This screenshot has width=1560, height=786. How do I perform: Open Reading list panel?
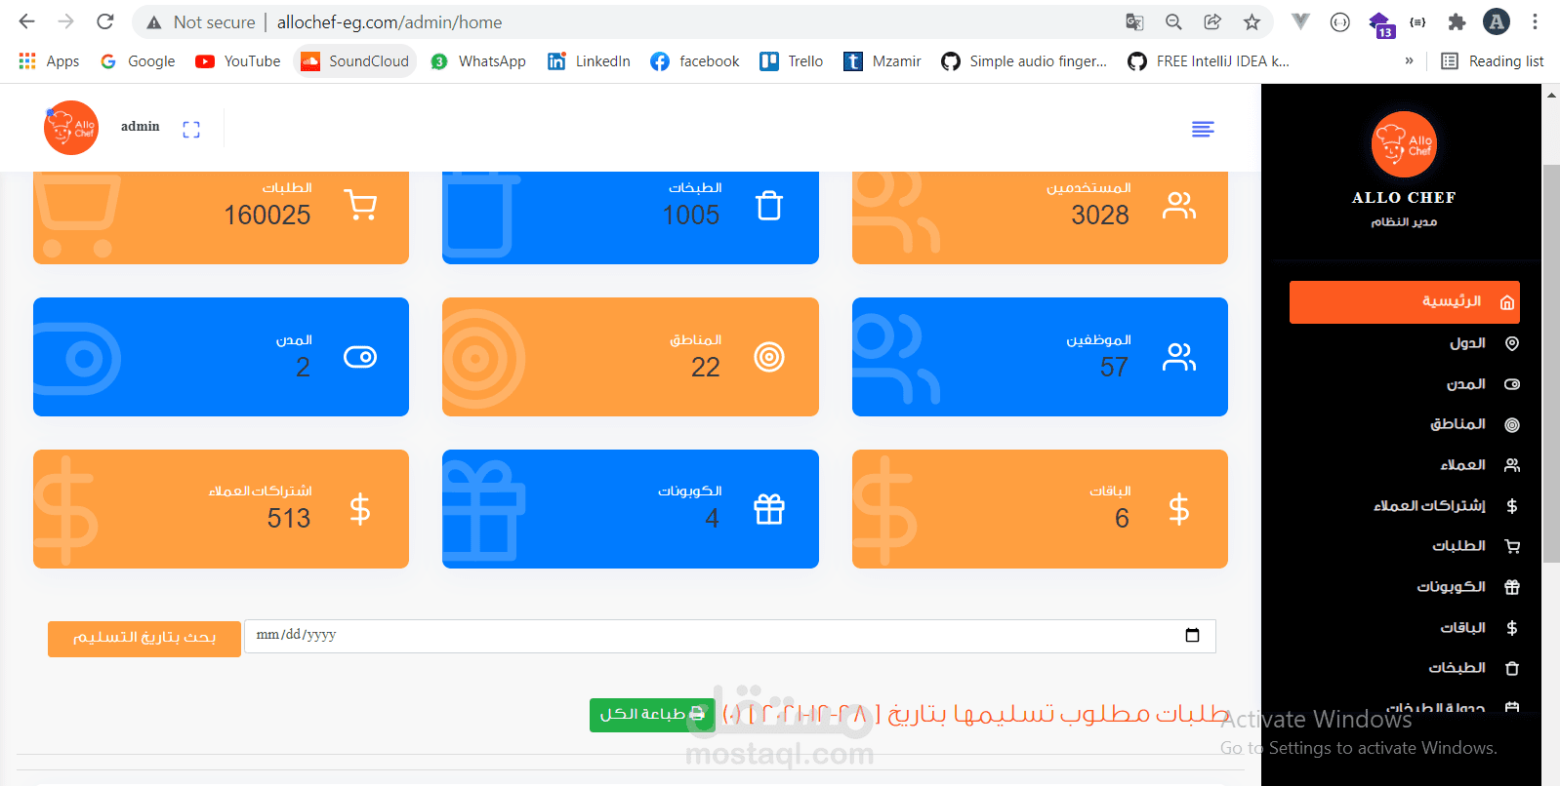tap(1493, 61)
